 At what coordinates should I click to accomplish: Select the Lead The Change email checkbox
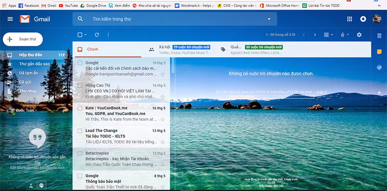point(80,131)
